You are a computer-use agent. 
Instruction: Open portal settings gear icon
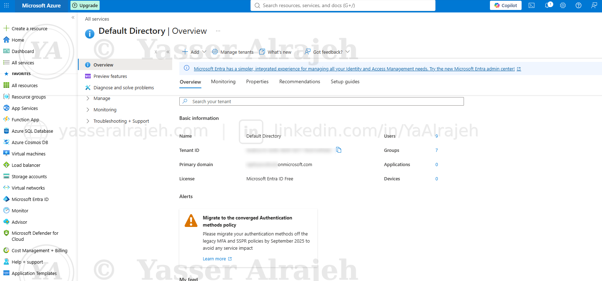[563, 5]
